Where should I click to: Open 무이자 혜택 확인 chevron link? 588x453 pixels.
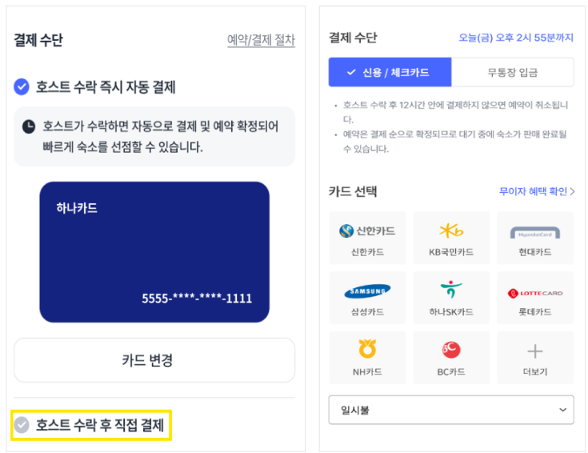point(537,191)
